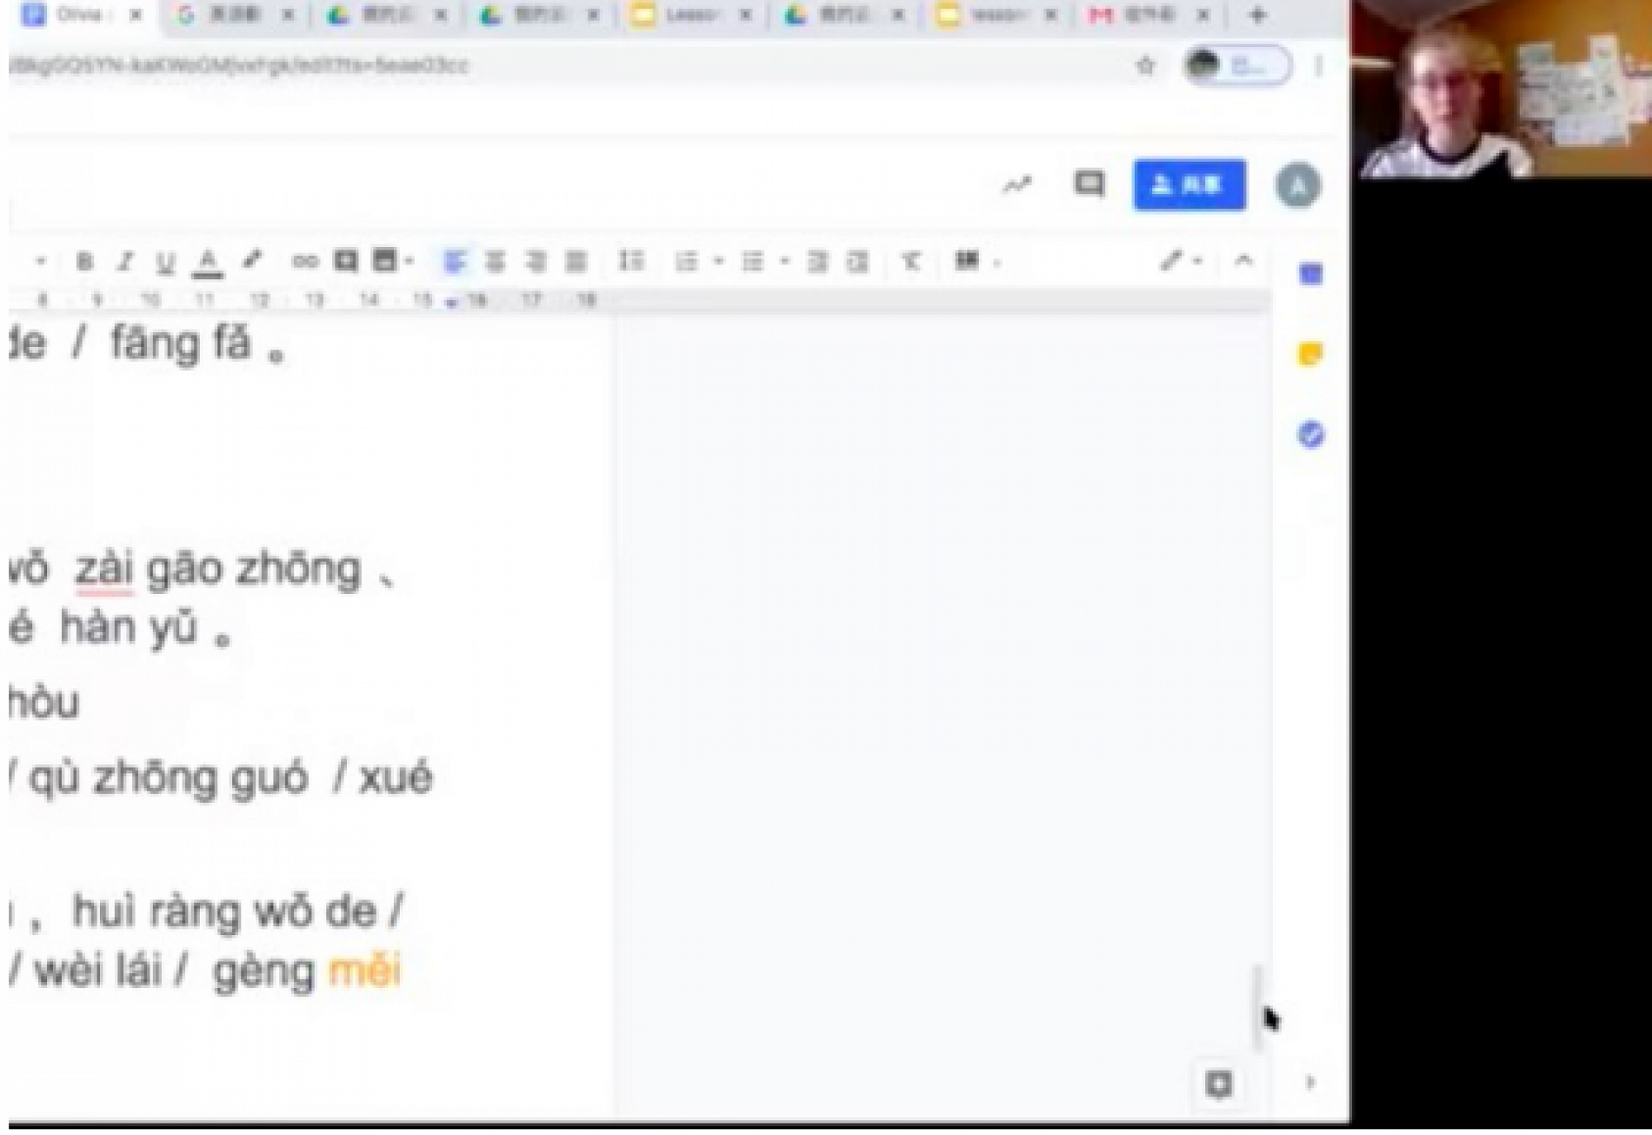Toggle underline formatting in toolbar

(x=165, y=263)
